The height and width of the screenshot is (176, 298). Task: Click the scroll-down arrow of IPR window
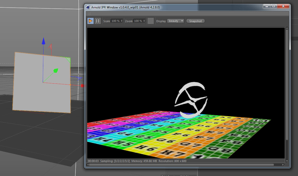point(287,161)
